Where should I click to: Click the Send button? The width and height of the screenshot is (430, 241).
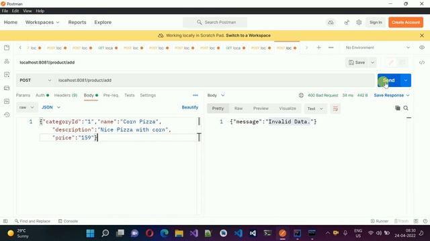pyautogui.click(x=389, y=80)
